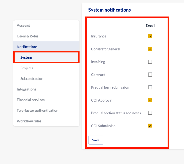184x164 pixels.
Task: Go to Users & Roles settings
Action: click(x=28, y=36)
